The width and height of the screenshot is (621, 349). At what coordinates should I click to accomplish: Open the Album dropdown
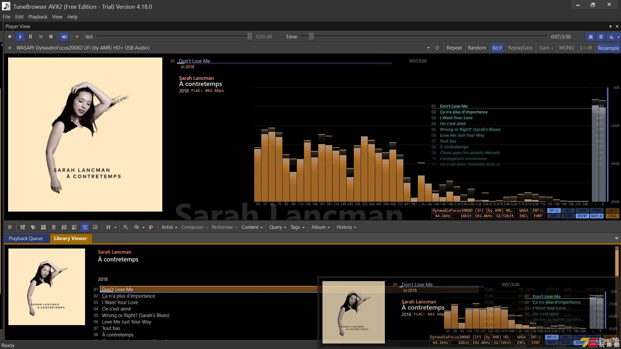321,227
